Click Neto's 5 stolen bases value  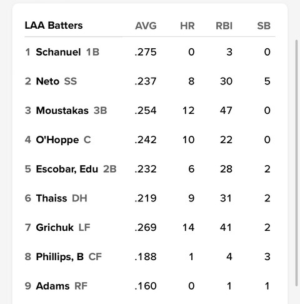click(x=267, y=81)
